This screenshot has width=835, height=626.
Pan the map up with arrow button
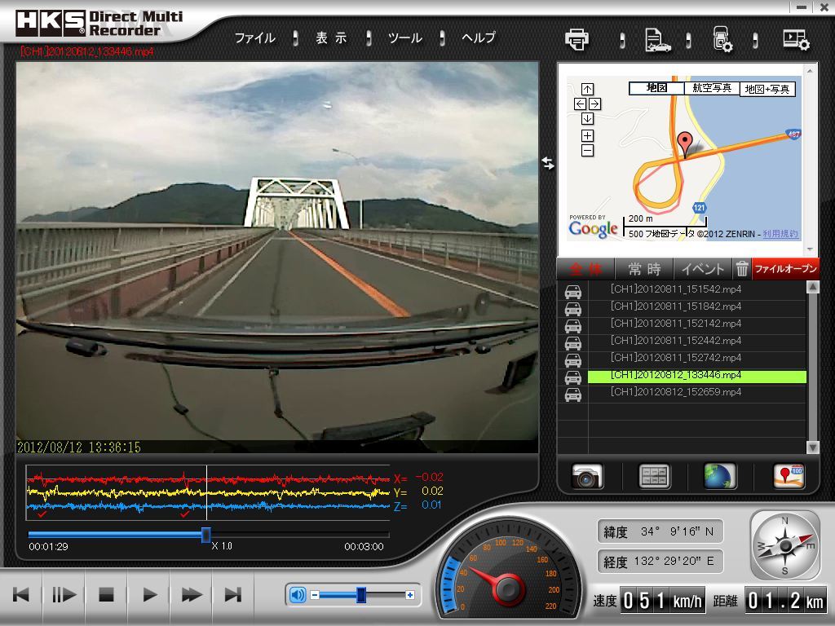[587, 89]
